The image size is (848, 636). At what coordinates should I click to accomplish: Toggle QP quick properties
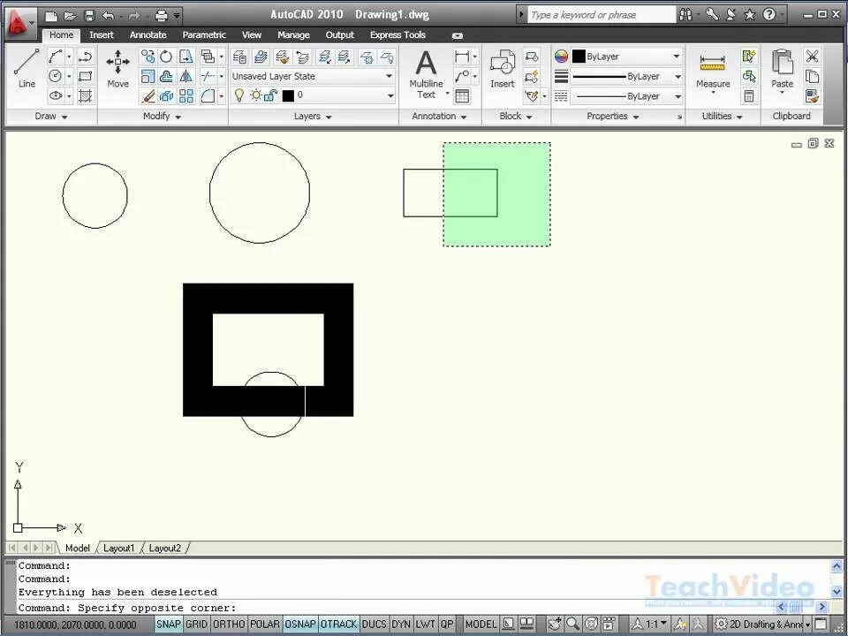pos(447,625)
